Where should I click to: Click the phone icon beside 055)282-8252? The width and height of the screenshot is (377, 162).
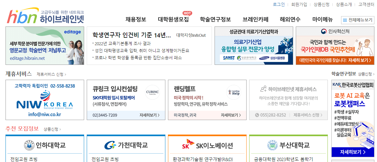(x=257, y=115)
